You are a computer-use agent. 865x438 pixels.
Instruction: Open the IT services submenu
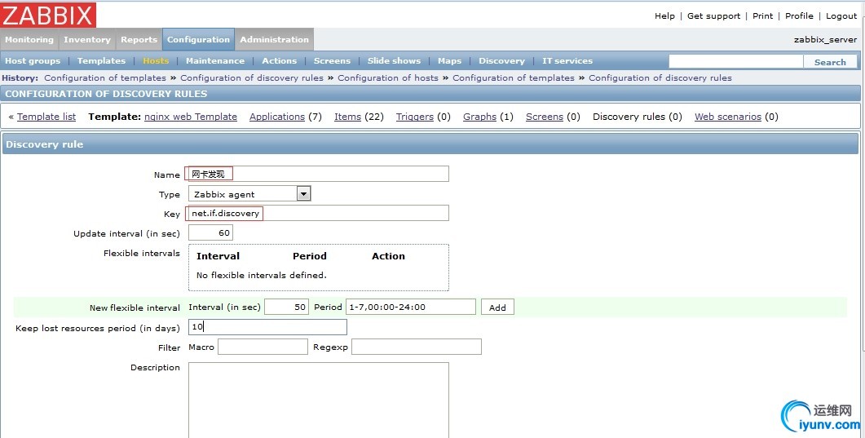point(567,60)
